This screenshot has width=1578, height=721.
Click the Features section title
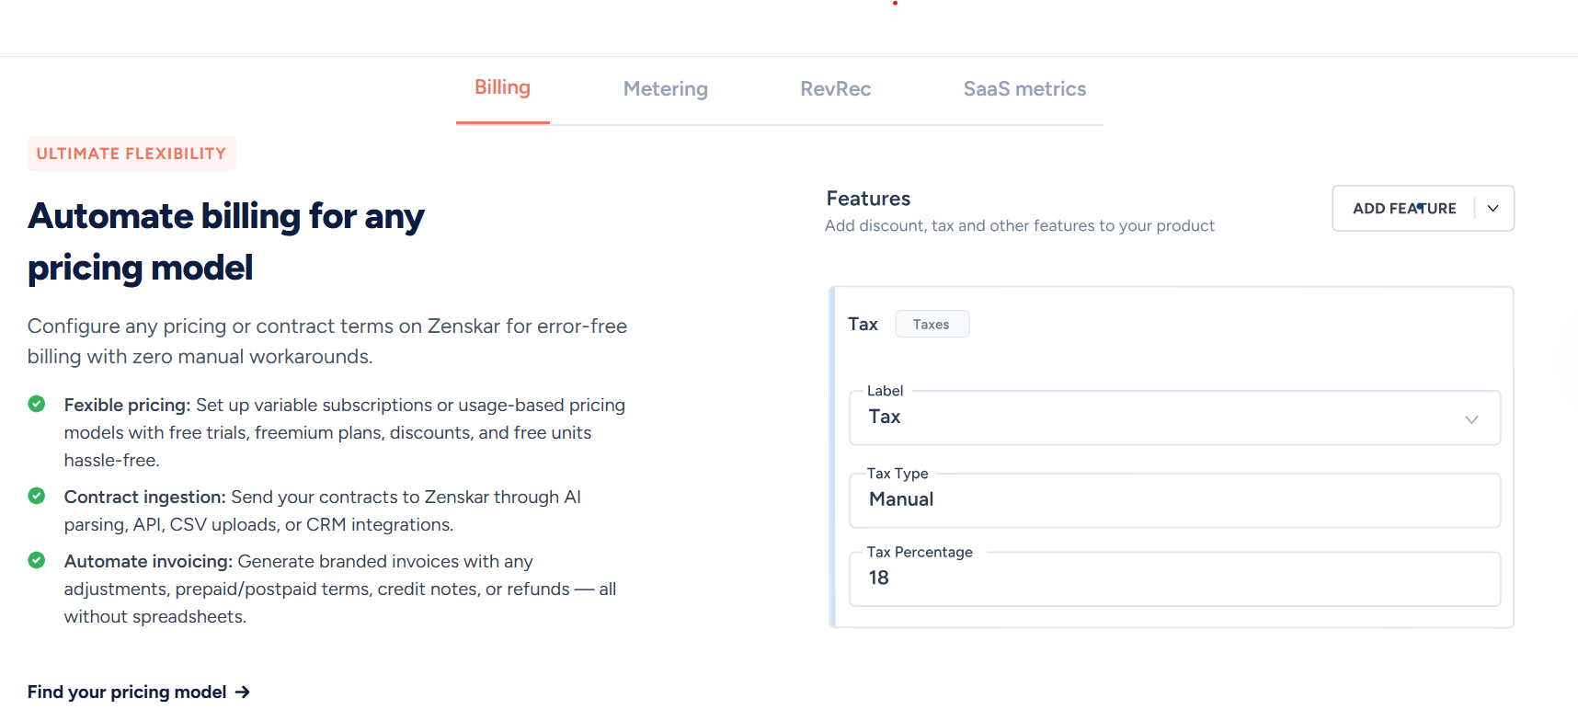pos(868,199)
